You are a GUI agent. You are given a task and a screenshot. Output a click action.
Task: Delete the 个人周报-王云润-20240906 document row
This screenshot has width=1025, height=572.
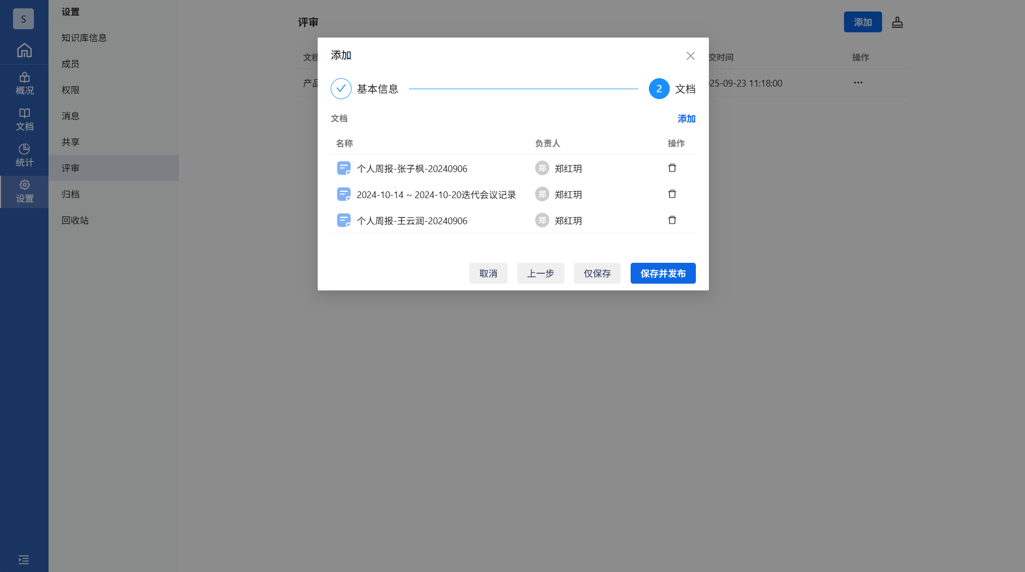coord(672,220)
